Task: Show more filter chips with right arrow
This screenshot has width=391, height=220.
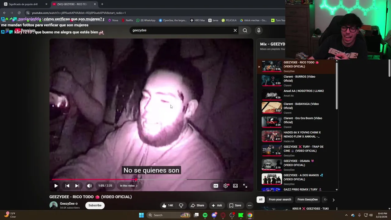Action: 333,200
